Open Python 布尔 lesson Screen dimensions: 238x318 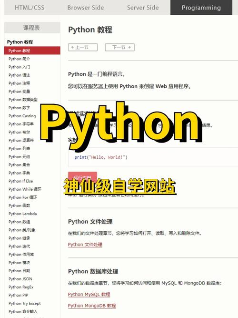19,132
